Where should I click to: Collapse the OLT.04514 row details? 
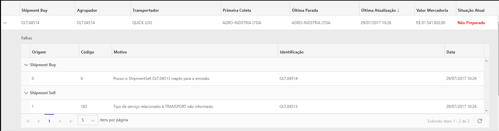click(x=5, y=23)
